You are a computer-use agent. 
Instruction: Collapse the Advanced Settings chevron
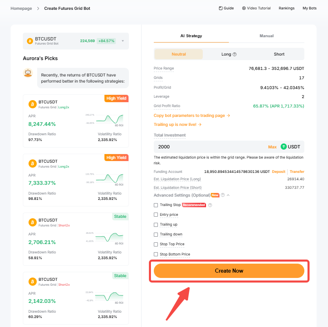[228, 195]
